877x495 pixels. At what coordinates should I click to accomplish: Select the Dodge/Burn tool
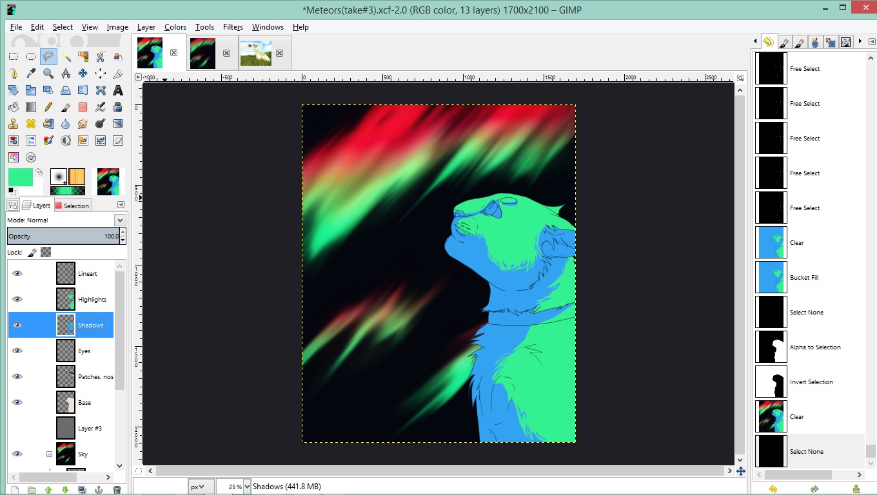pos(101,124)
